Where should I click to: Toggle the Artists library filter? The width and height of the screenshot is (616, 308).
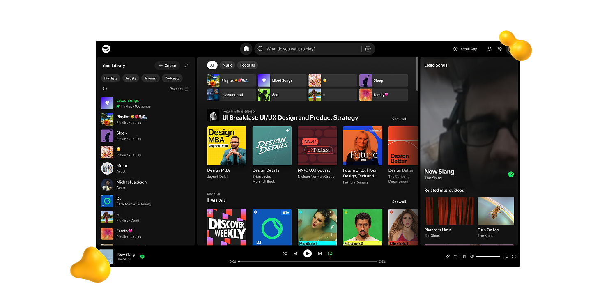[131, 78]
